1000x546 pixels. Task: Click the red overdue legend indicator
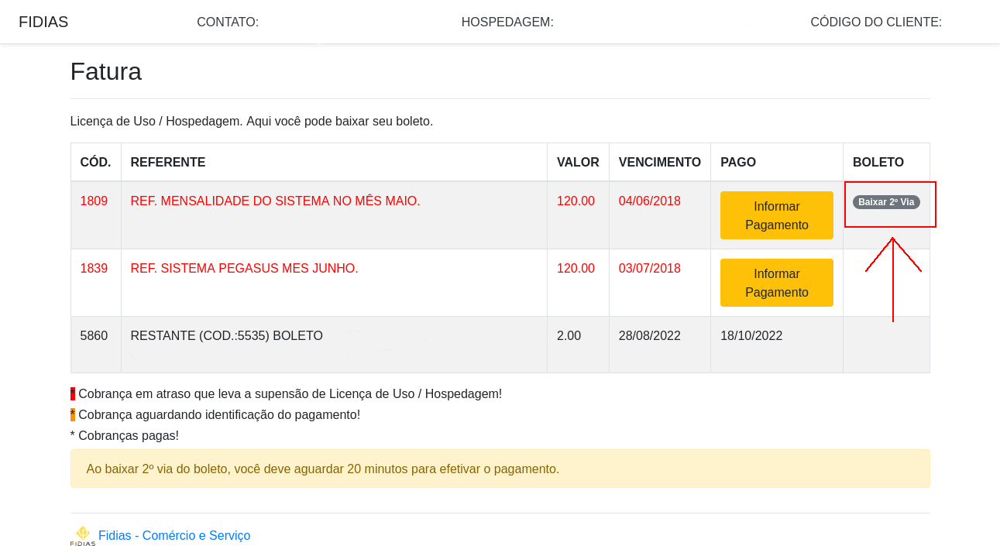pyautogui.click(x=72, y=393)
